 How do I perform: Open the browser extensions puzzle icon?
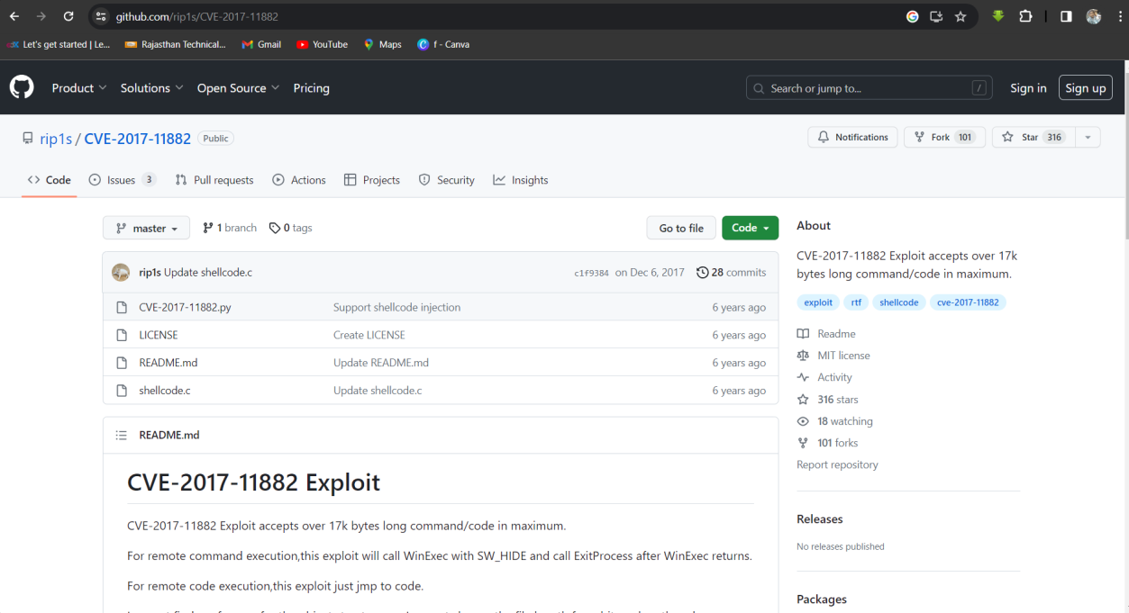coord(1025,17)
